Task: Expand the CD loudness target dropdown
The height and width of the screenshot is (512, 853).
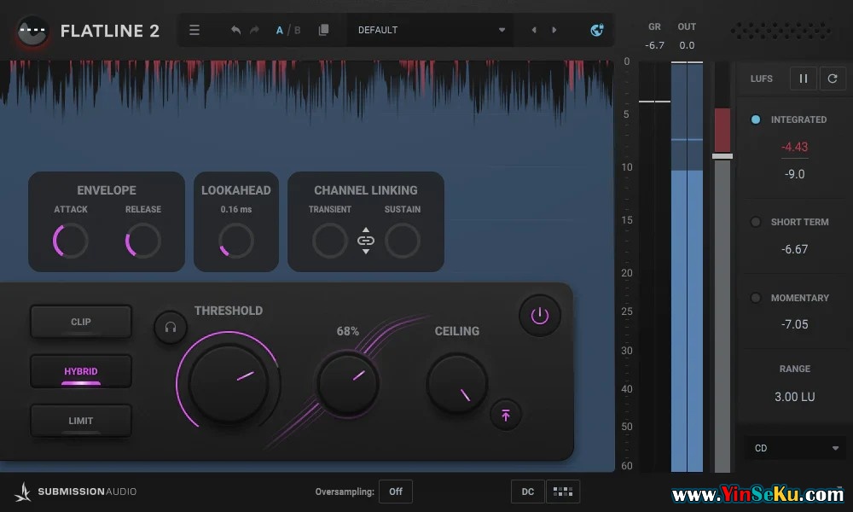Action: click(x=795, y=448)
